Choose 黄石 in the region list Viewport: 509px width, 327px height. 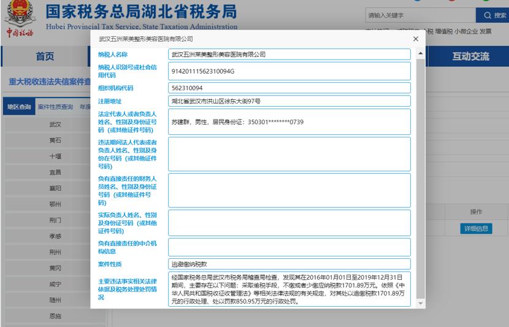click(x=55, y=140)
